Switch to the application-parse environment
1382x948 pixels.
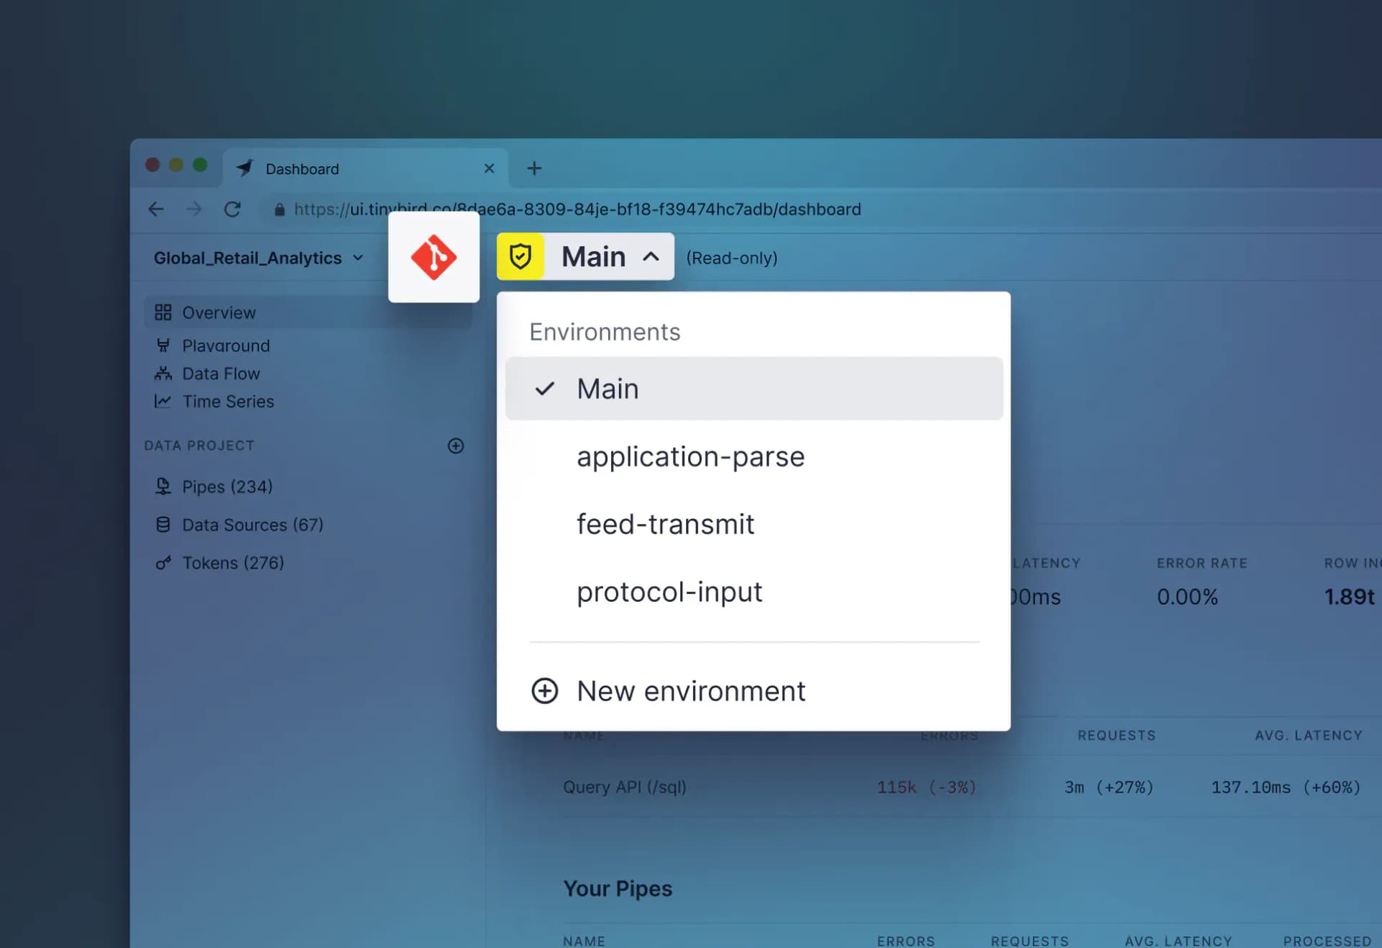pos(690,456)
